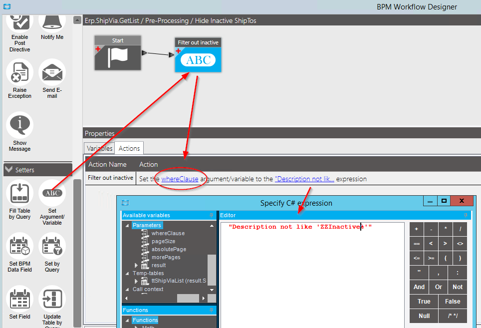Viewport: 481px width, 328px height.
Task: Select the Set Argument/Variable ABC icon
Action: [52, 193]
